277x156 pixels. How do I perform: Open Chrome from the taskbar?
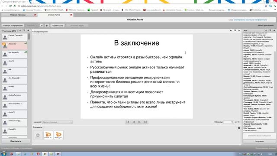[45, 154]
